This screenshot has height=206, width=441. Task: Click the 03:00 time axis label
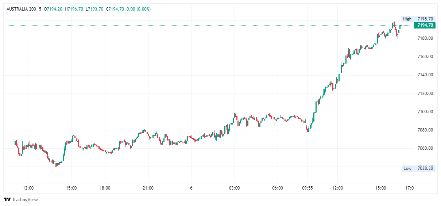[x=234, y=188]
